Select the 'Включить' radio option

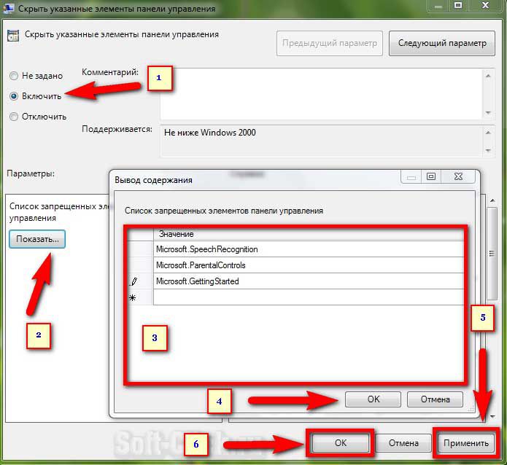point(14,96)
